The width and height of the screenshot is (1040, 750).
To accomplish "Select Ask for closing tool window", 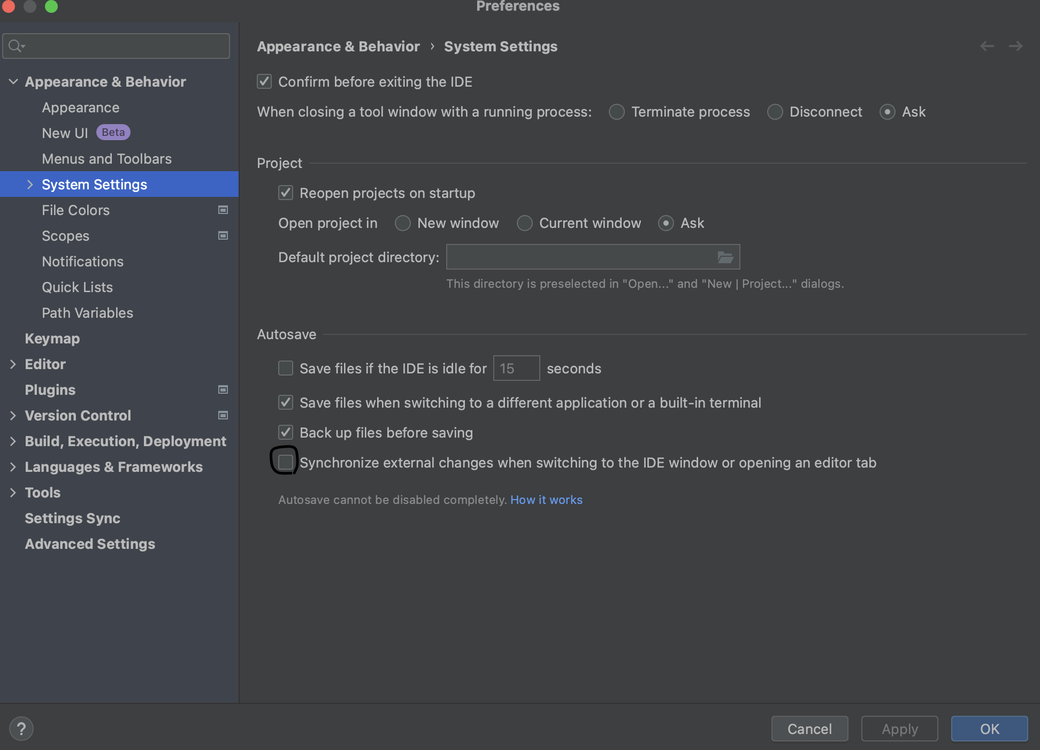I will (887, 112).
